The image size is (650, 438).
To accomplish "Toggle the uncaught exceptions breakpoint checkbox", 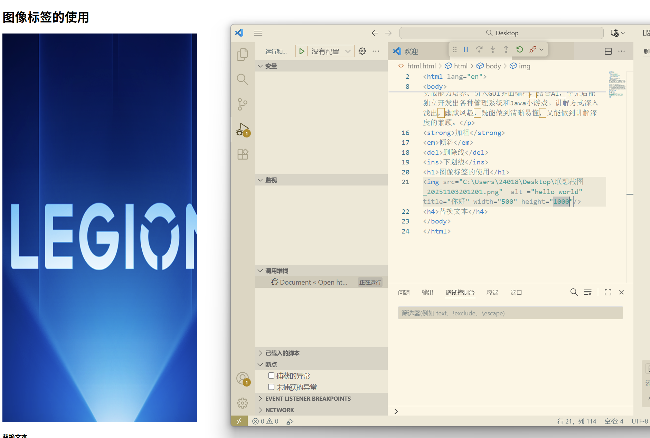I will (271, 387).
